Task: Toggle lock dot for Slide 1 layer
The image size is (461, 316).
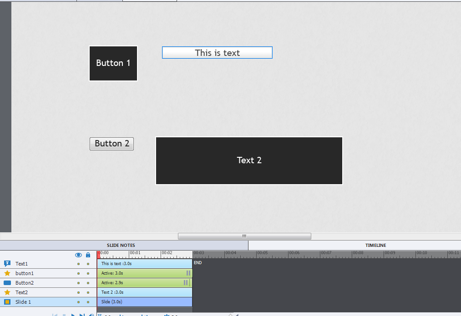Action: click(88, 302)
